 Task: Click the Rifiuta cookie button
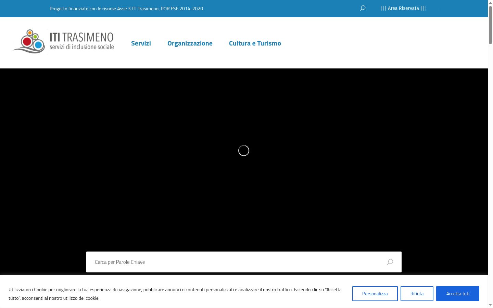tap(417, 294)
